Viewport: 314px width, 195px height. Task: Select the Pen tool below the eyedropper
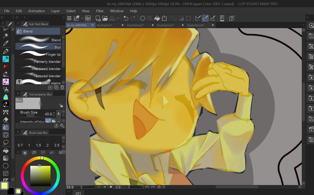click(5, 51)
